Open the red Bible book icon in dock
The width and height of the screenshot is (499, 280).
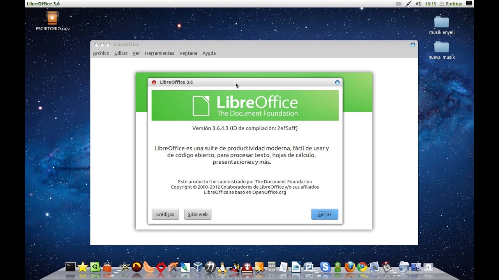(x=247, y=267)
